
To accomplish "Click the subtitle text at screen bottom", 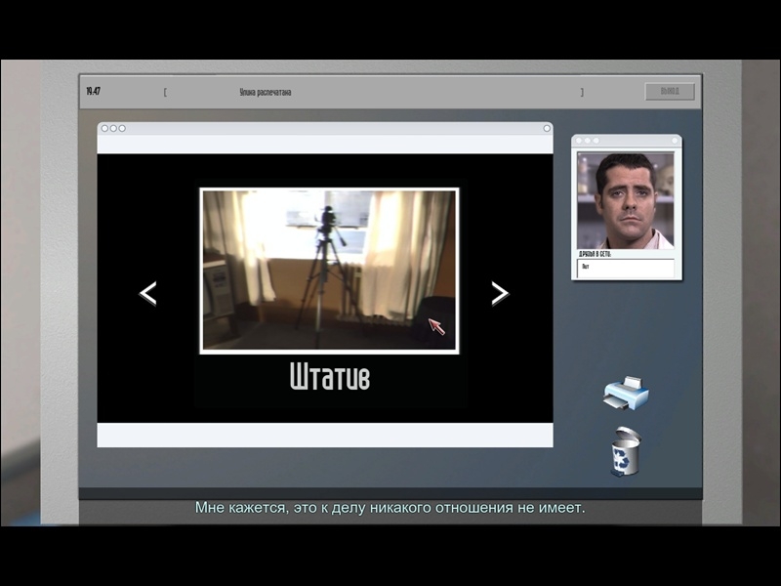I will pos(390,508).
